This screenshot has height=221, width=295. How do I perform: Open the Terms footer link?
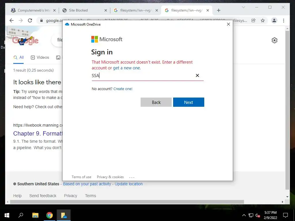[90, 196]
